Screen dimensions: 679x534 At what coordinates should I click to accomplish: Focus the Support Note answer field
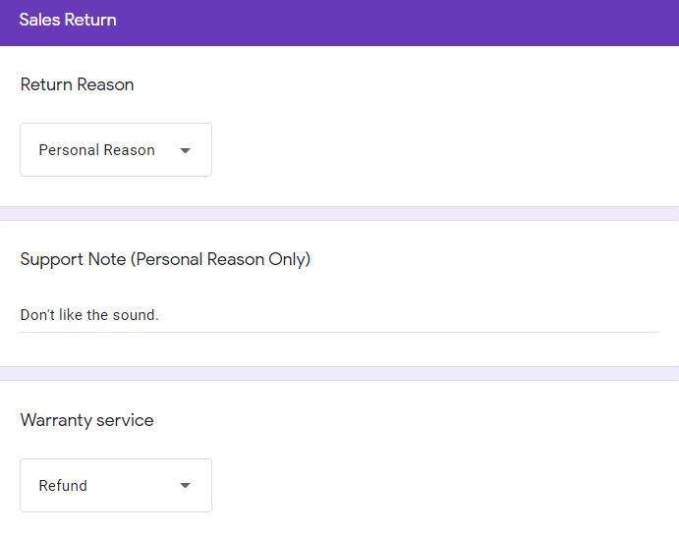[x=339, y=315]
